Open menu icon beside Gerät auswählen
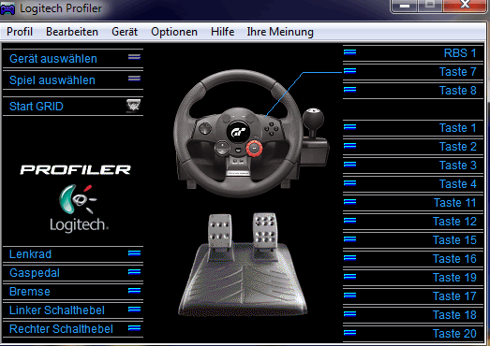Viewport: 490px width, 346px height. pyautogui.click(x=134, y=57)
